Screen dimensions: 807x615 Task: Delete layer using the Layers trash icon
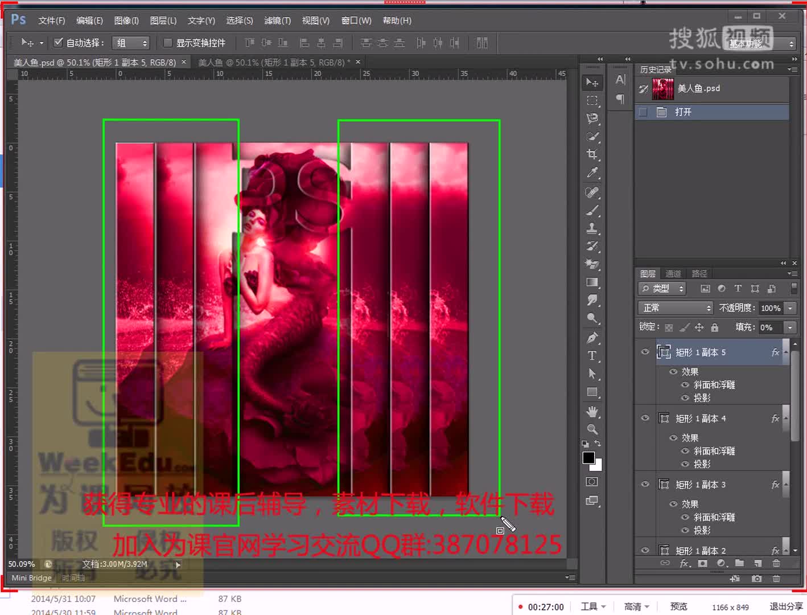(x=776, y=563)
